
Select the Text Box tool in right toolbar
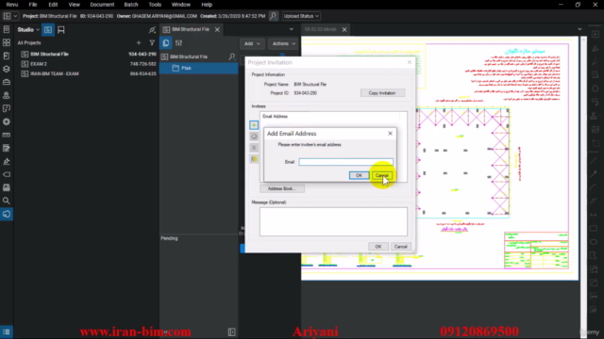pos(596,35)
